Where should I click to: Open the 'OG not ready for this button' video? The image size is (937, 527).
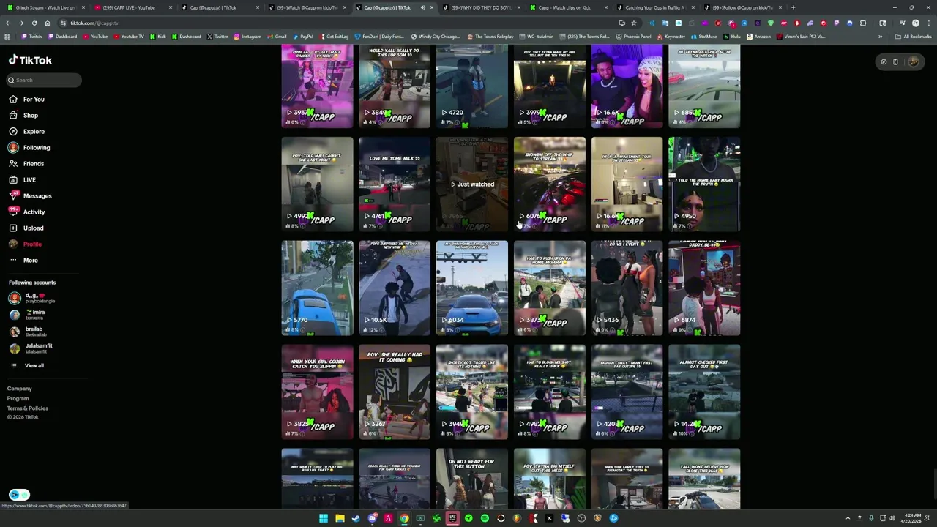(472, 479)
